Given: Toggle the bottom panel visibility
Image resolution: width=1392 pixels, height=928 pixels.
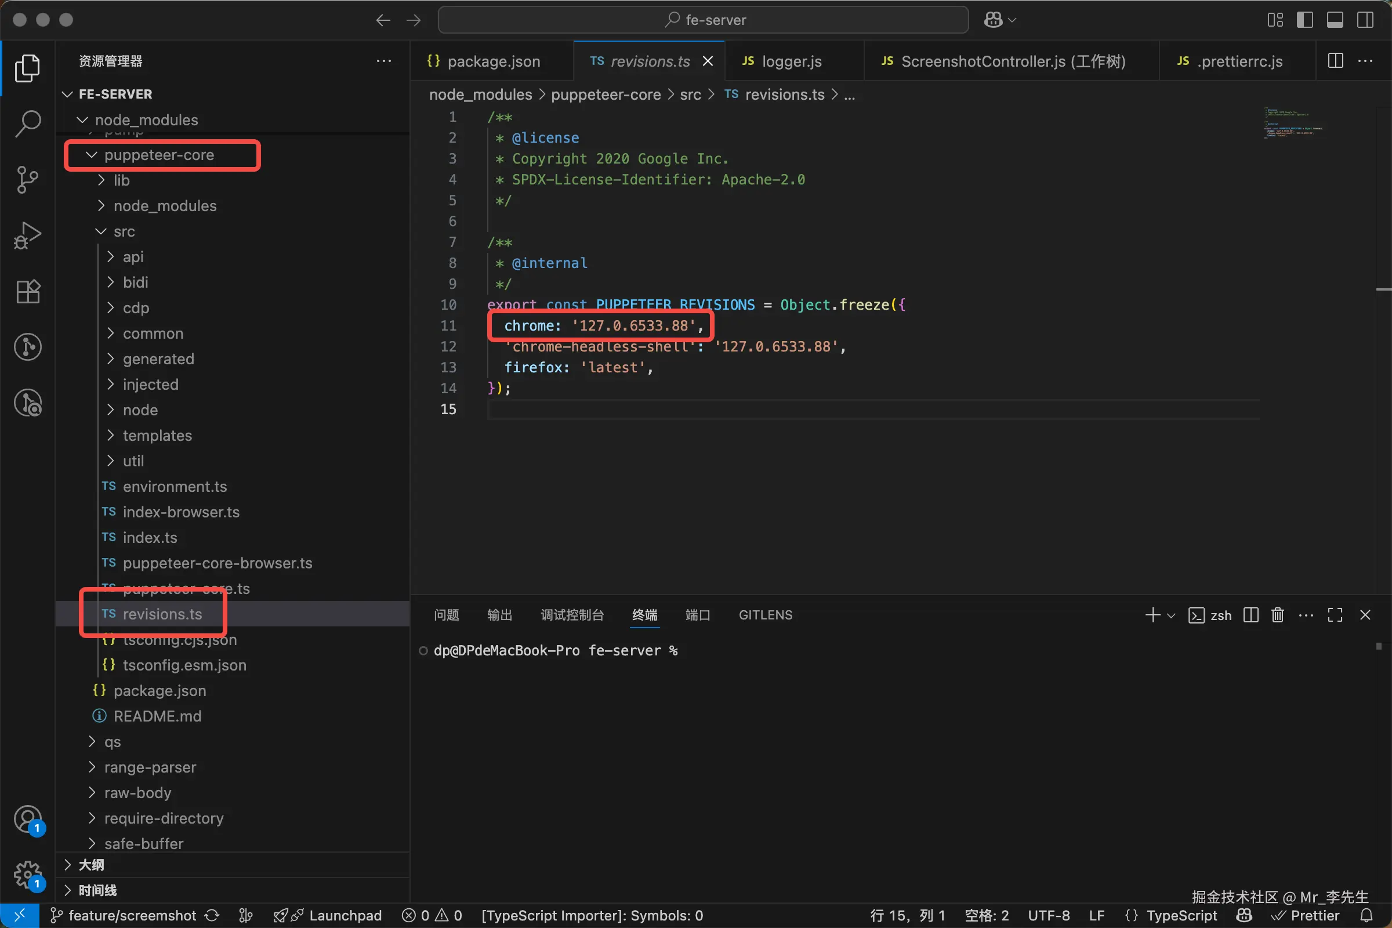Looking at the screenshot, I should [x=1335, y=20].
